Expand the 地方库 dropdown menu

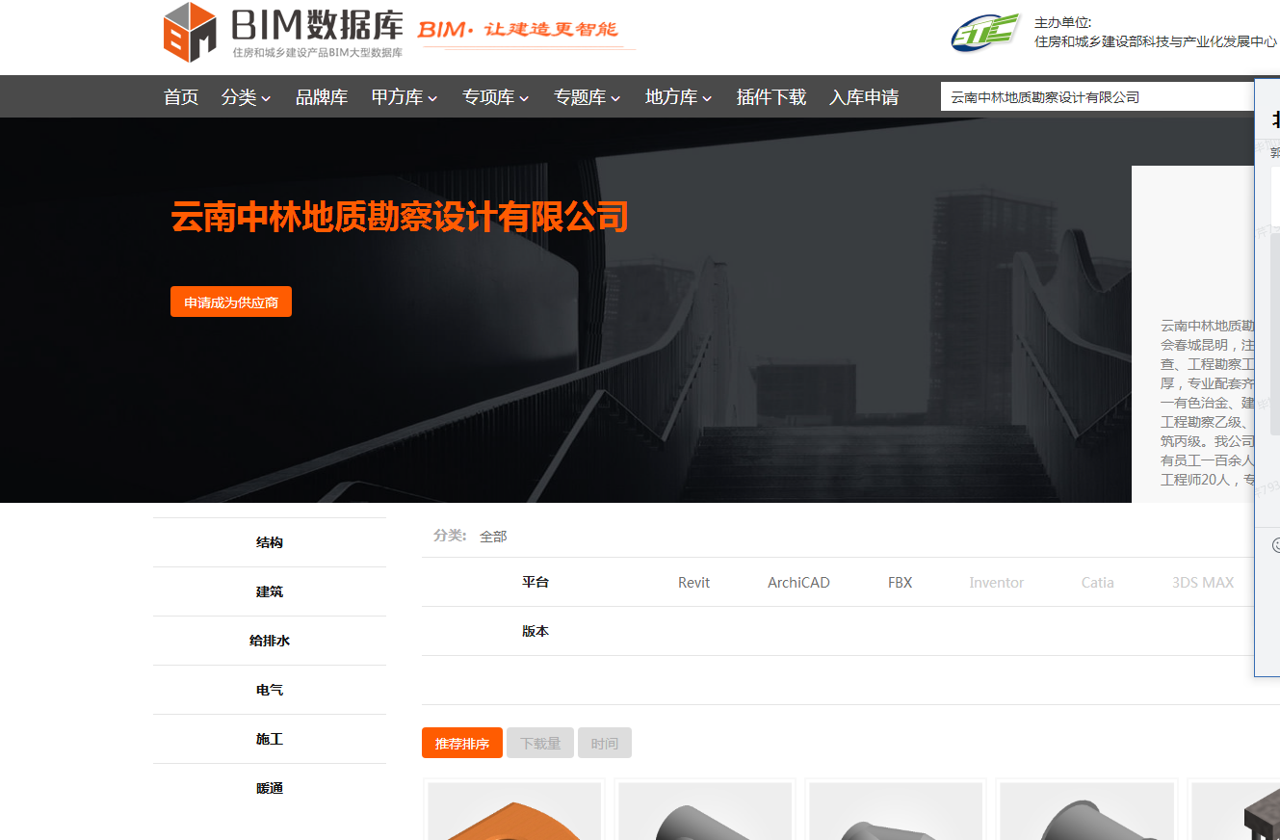tap(679, 97)
